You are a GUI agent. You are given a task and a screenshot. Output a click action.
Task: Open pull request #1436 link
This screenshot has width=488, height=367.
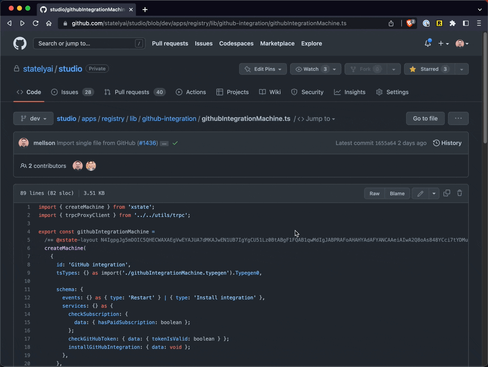tap(148, 143)
